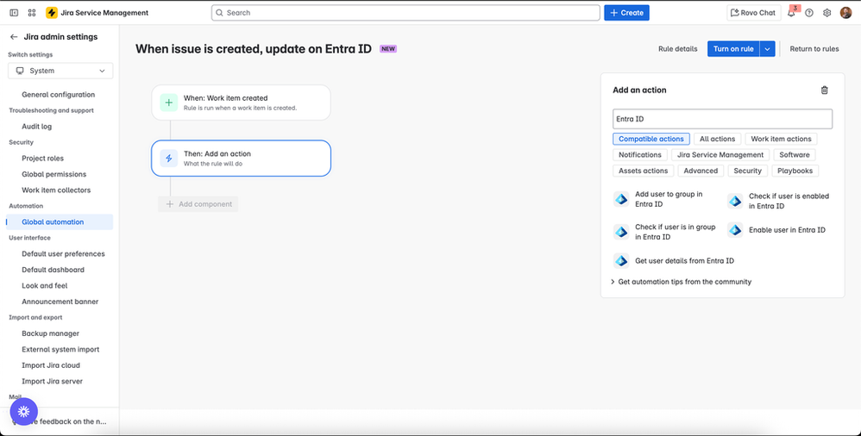The width and height of the screenshot is (861, 436).
Task: Click Entra ID icon for Get user details
Action: [x=621, y=260]
